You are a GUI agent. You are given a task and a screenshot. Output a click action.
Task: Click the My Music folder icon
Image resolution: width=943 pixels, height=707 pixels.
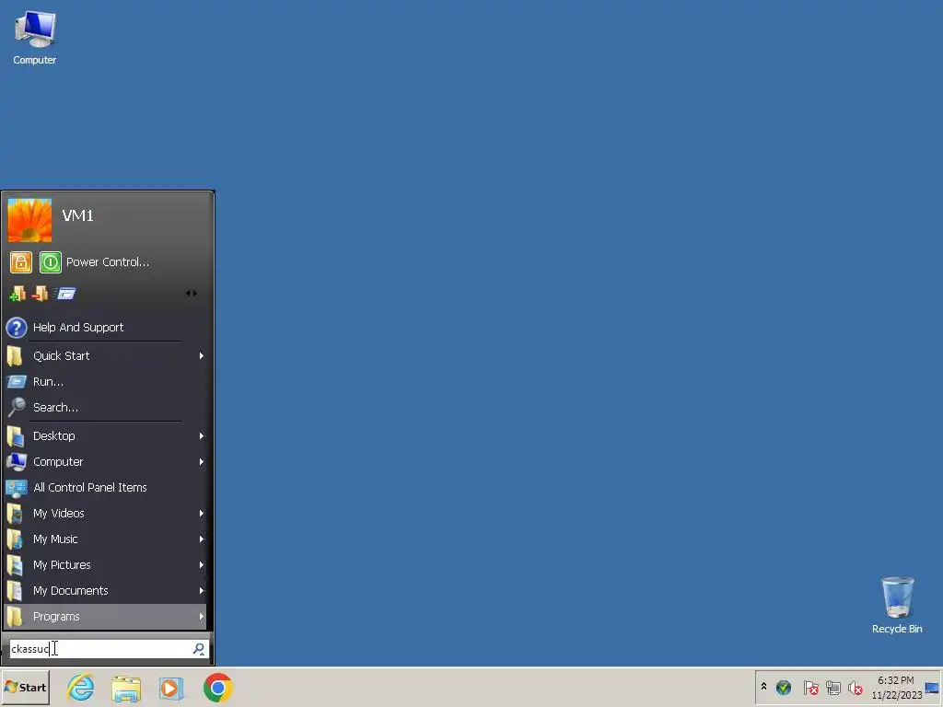pyautogui.click(x=15, y=539)
